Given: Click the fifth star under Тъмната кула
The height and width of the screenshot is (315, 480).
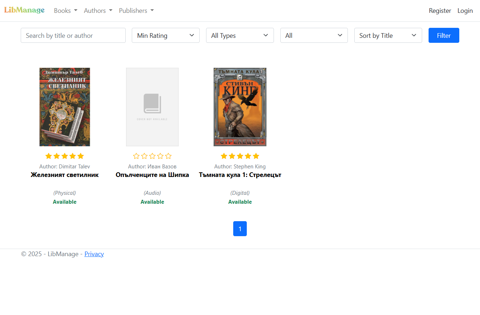Looking at the screenshot, I should pos(256,156).
